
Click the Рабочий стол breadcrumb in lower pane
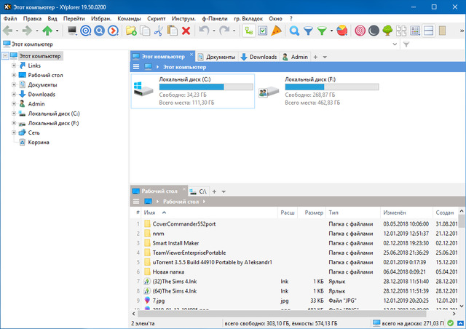pyautogui.click(x=178, y=202)
